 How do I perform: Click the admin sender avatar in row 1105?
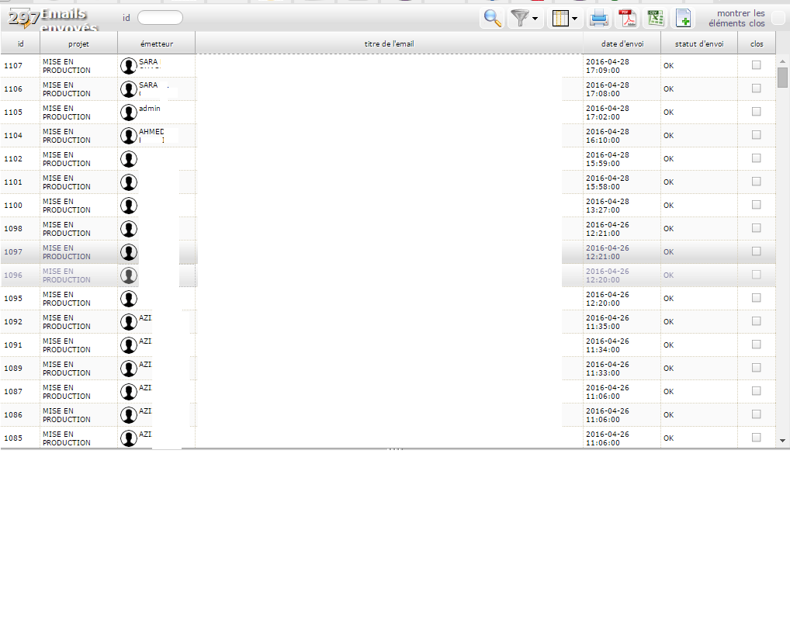tap(129, 113)
